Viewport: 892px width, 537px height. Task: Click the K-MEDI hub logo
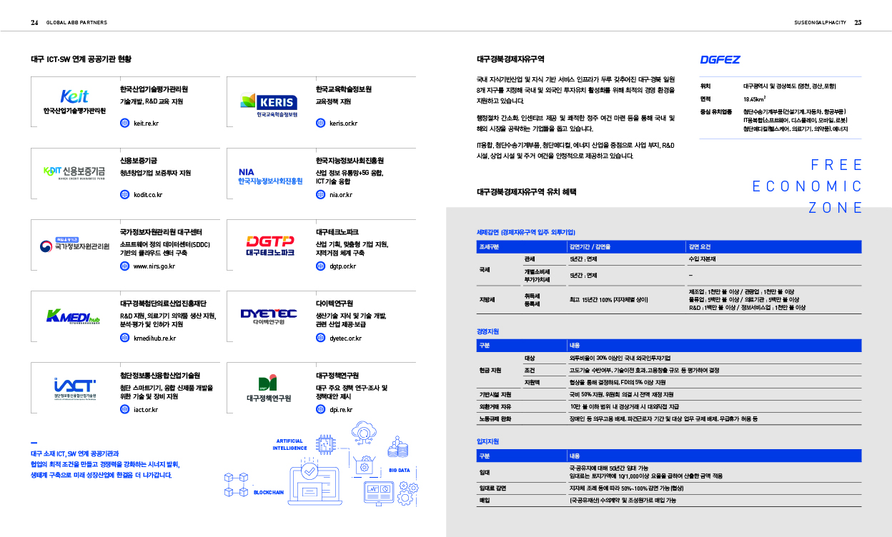[x=73, y=316]
